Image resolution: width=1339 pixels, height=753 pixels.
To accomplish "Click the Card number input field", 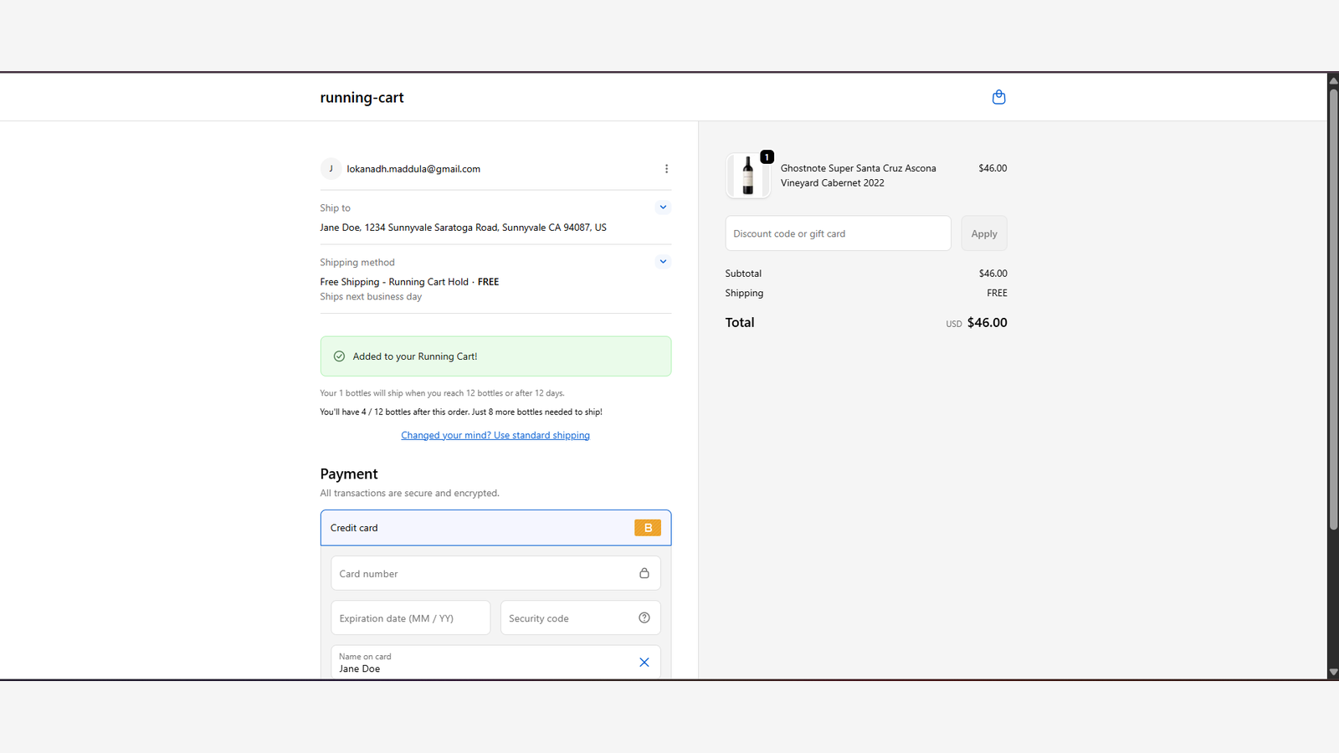I will tap(481, 573).
